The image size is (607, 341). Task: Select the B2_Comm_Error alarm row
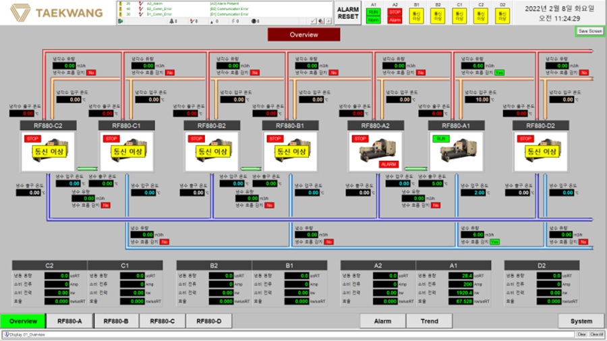point(225,9)
